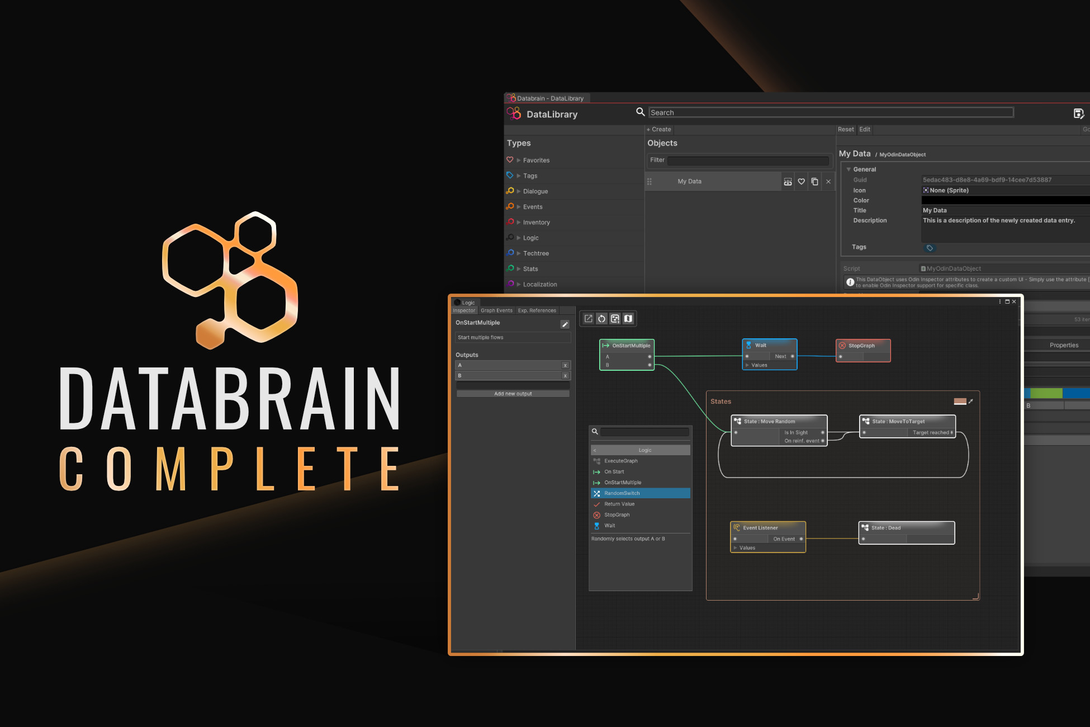Viewport: 1090px width, 727px height.
Task: Click the save icon in DataLibrary header
Action: point(1079,114)
